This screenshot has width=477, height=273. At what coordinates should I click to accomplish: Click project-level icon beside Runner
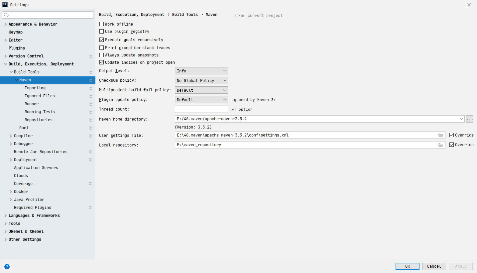[x=90, y=104]
